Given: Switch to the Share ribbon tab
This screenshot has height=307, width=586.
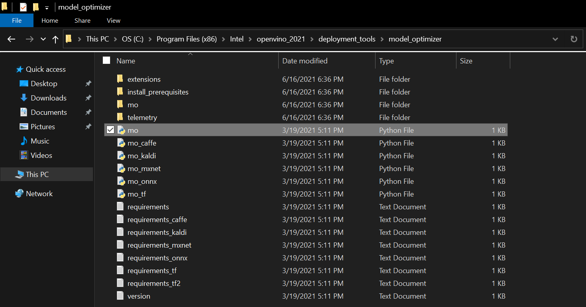Looking at the screenshot, I should coord(83,21).
